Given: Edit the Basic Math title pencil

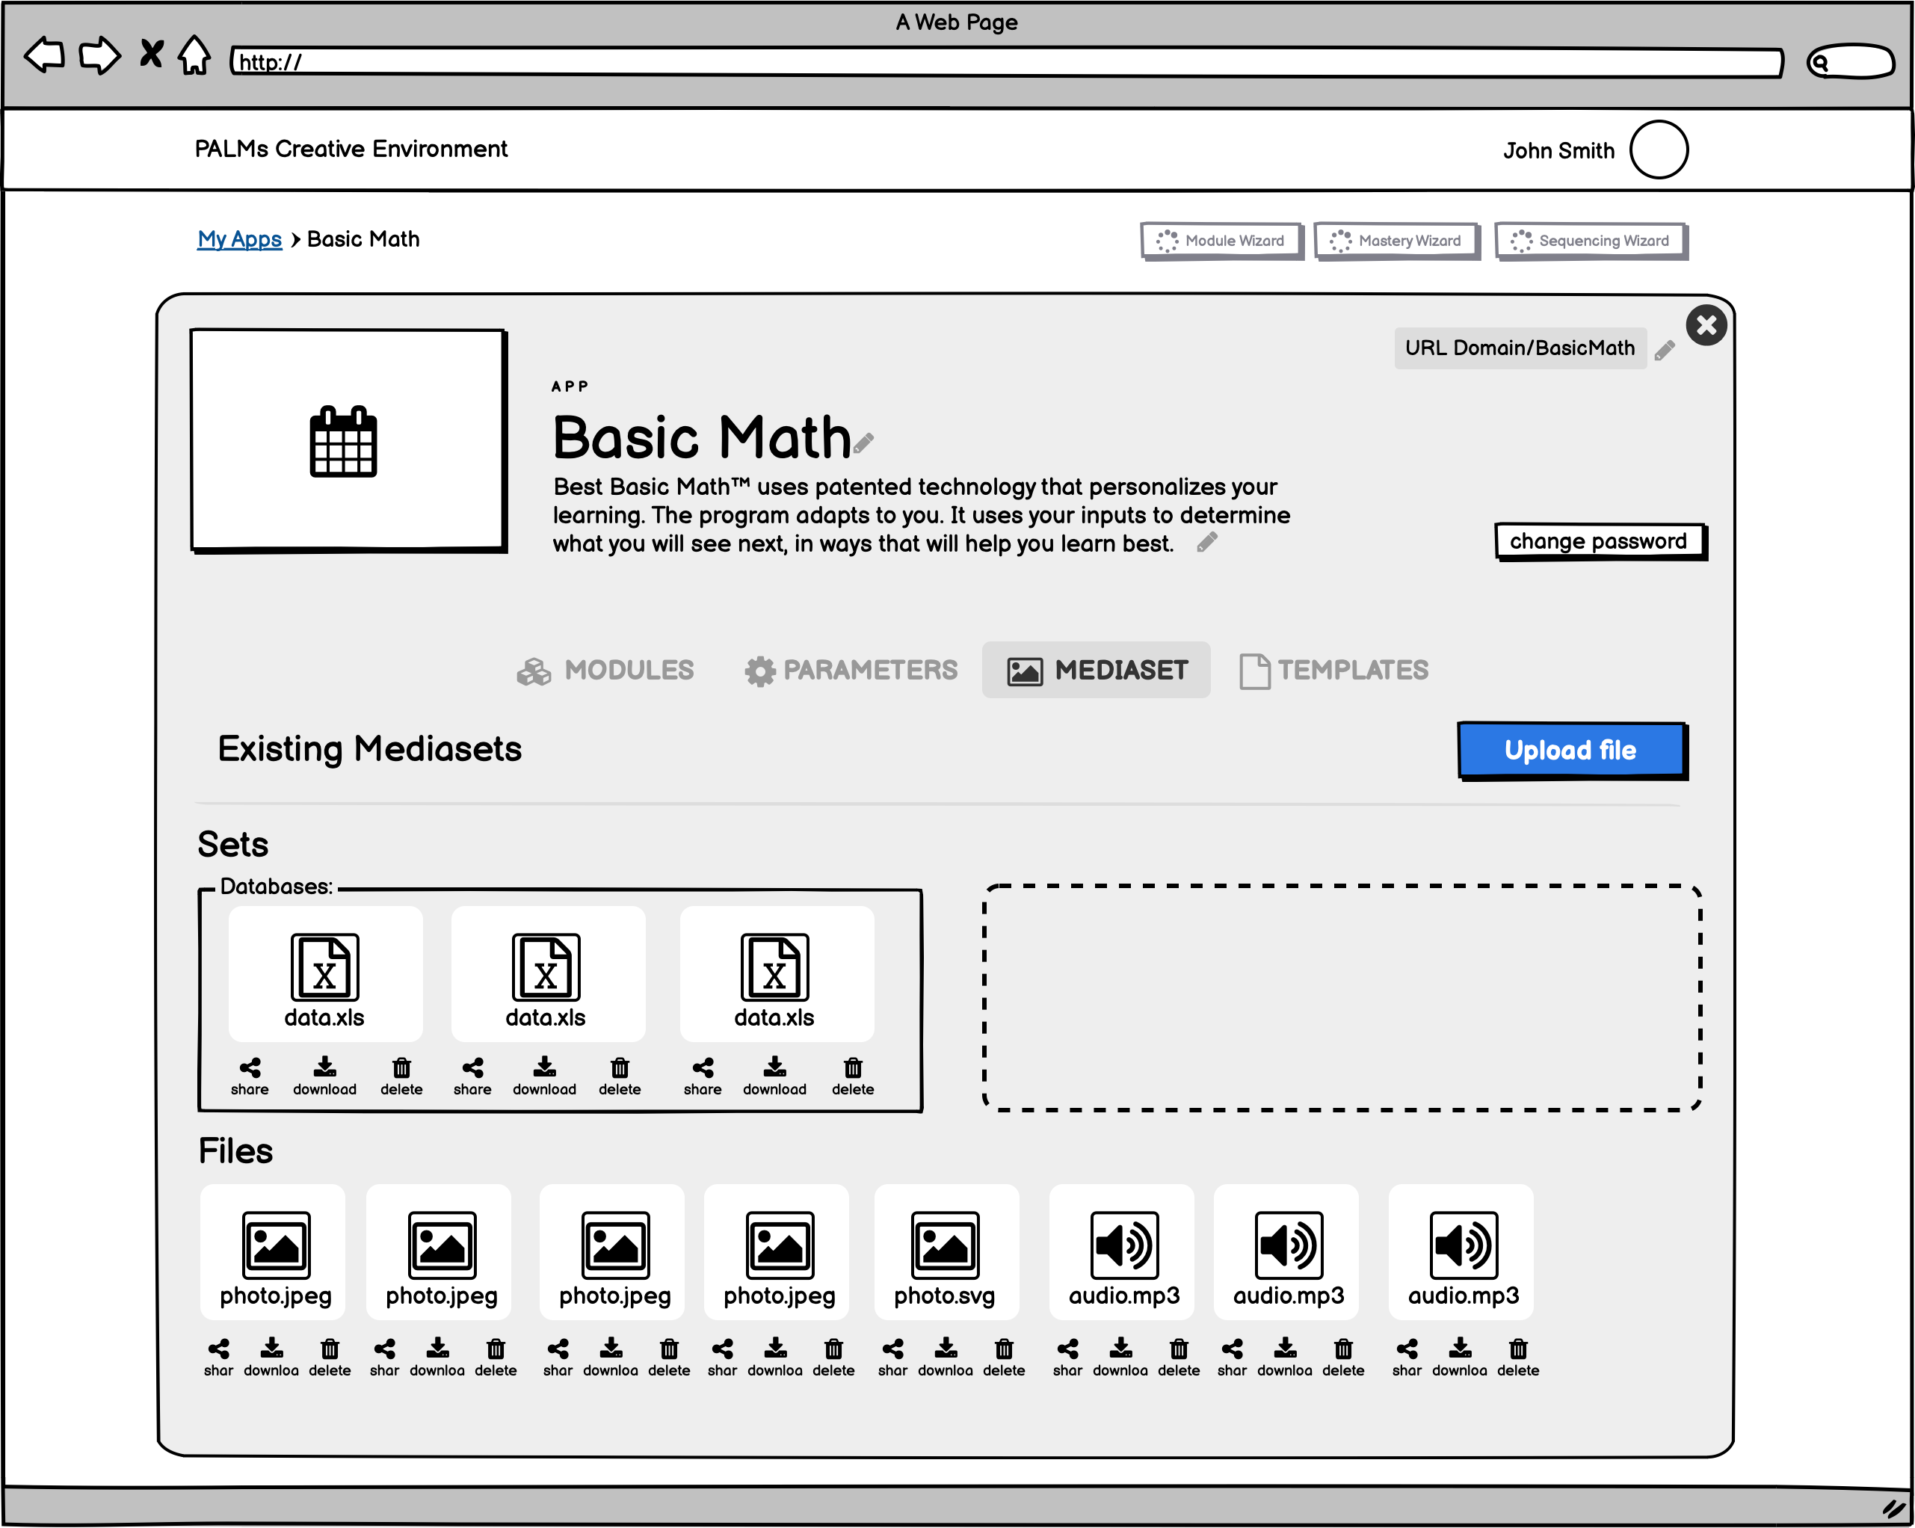Looking at the screenshot, I should click(x=863, y=443).
